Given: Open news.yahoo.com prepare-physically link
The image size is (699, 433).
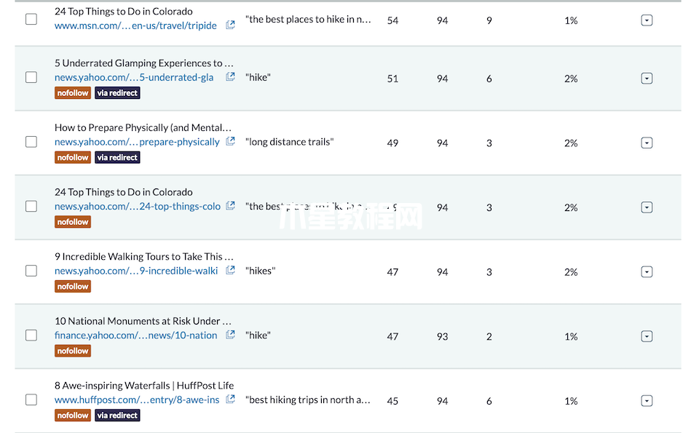Looking at the screenshot, I should click(x=137, y=142).
